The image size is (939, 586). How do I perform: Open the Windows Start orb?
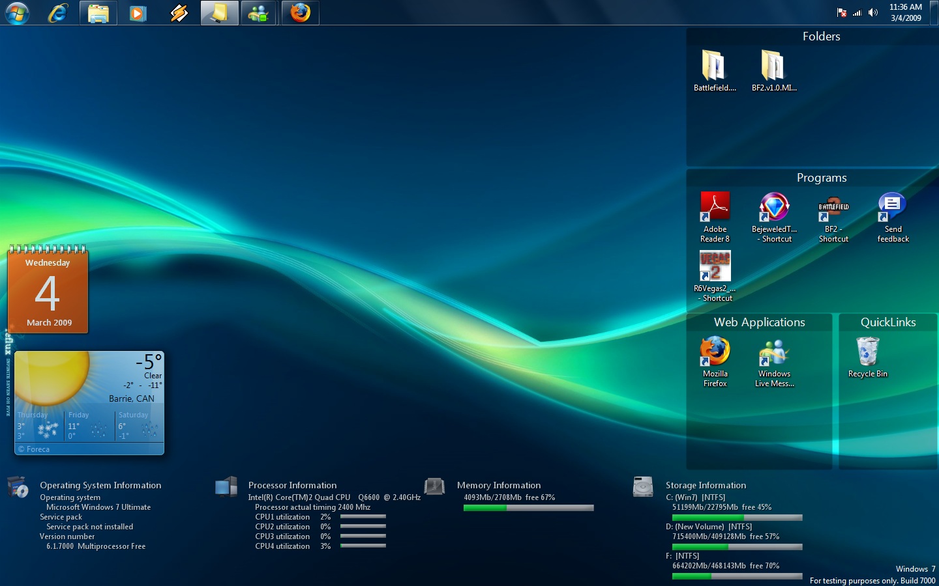(x=17, y=12)
